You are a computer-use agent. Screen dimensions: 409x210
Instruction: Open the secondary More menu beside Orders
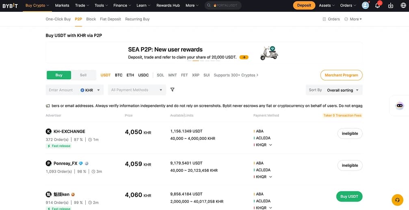353,19
